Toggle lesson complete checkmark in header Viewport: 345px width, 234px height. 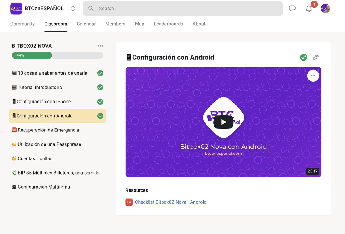304,57
